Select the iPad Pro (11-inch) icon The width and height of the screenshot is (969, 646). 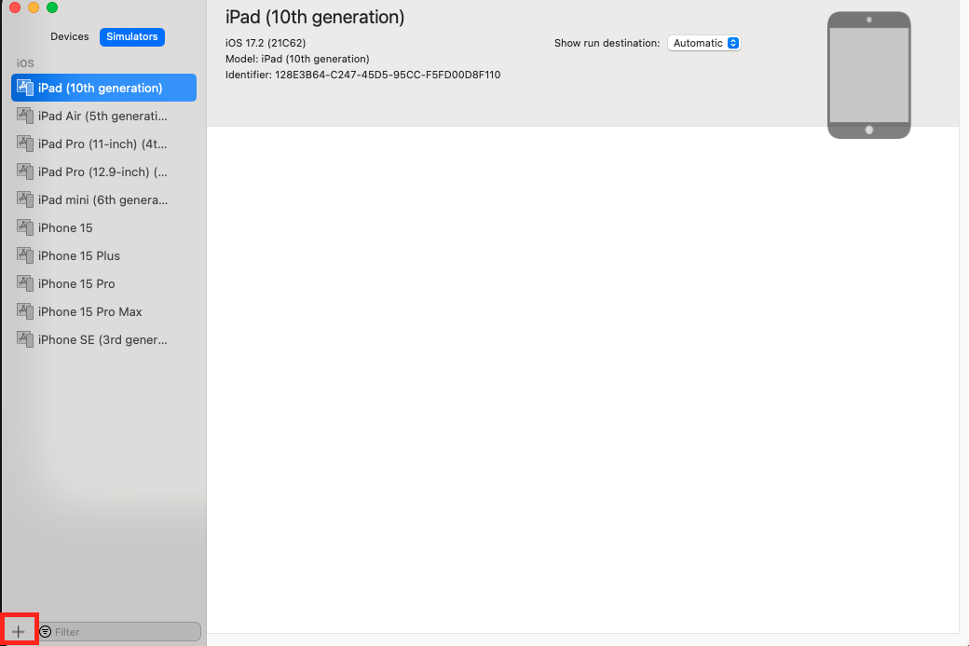25,144
